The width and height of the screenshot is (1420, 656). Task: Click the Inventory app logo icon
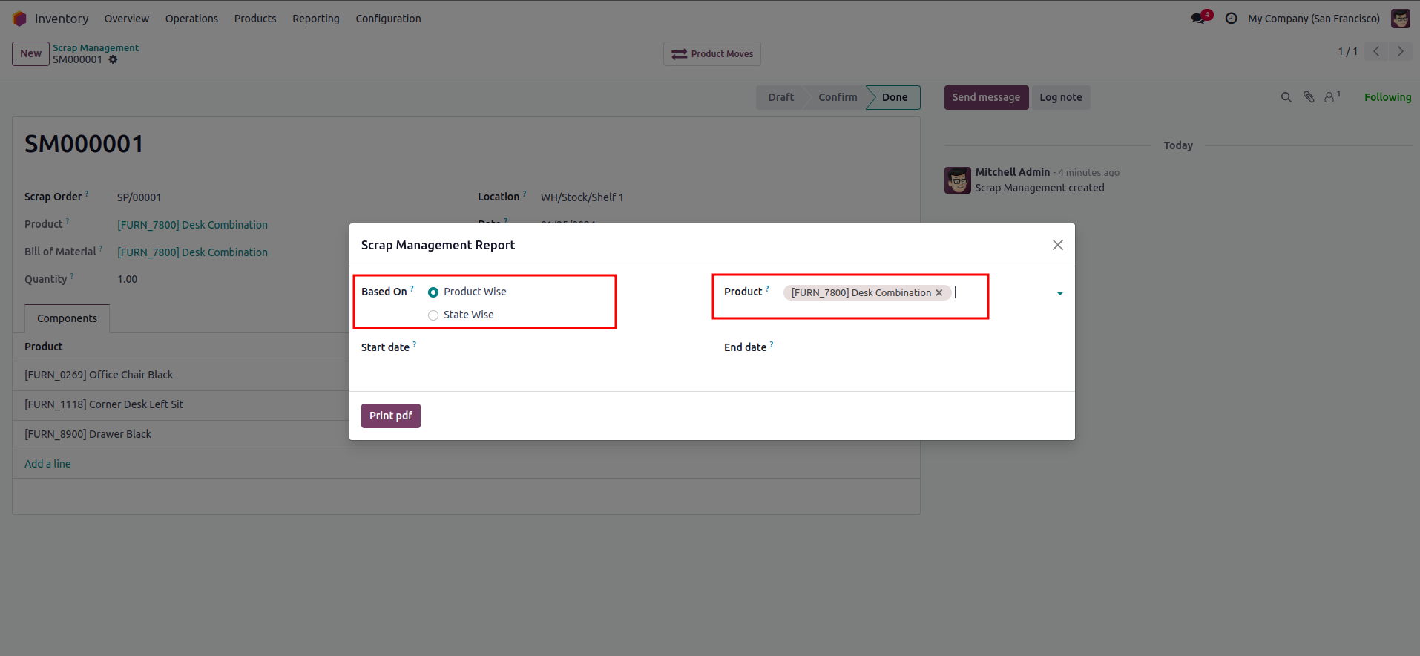tap(19, 19)
